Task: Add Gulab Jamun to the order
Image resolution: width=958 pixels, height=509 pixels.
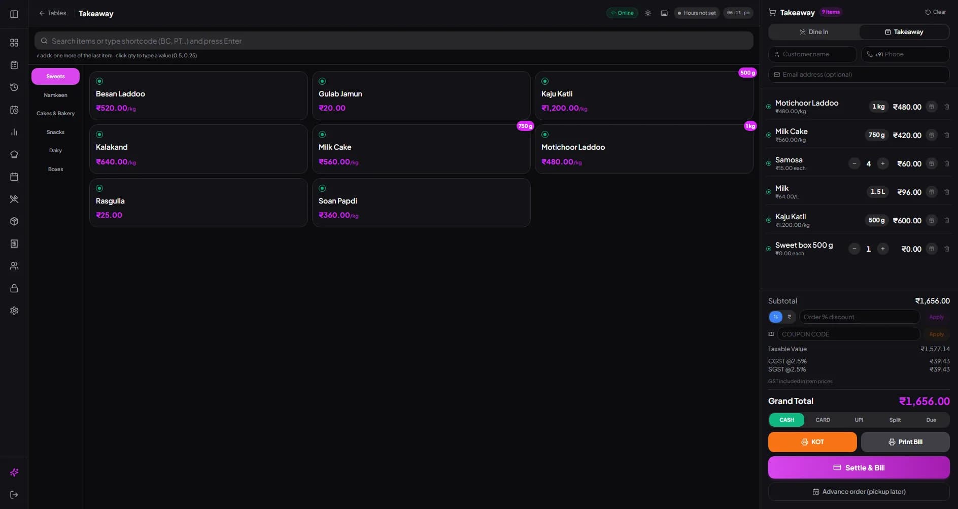Action: (x=421, y=95)
